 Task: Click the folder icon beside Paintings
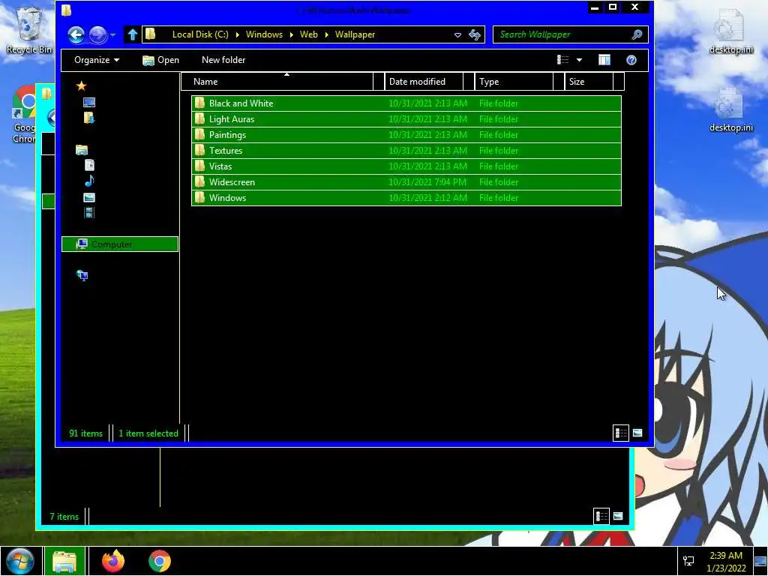[x=199, y=135]
